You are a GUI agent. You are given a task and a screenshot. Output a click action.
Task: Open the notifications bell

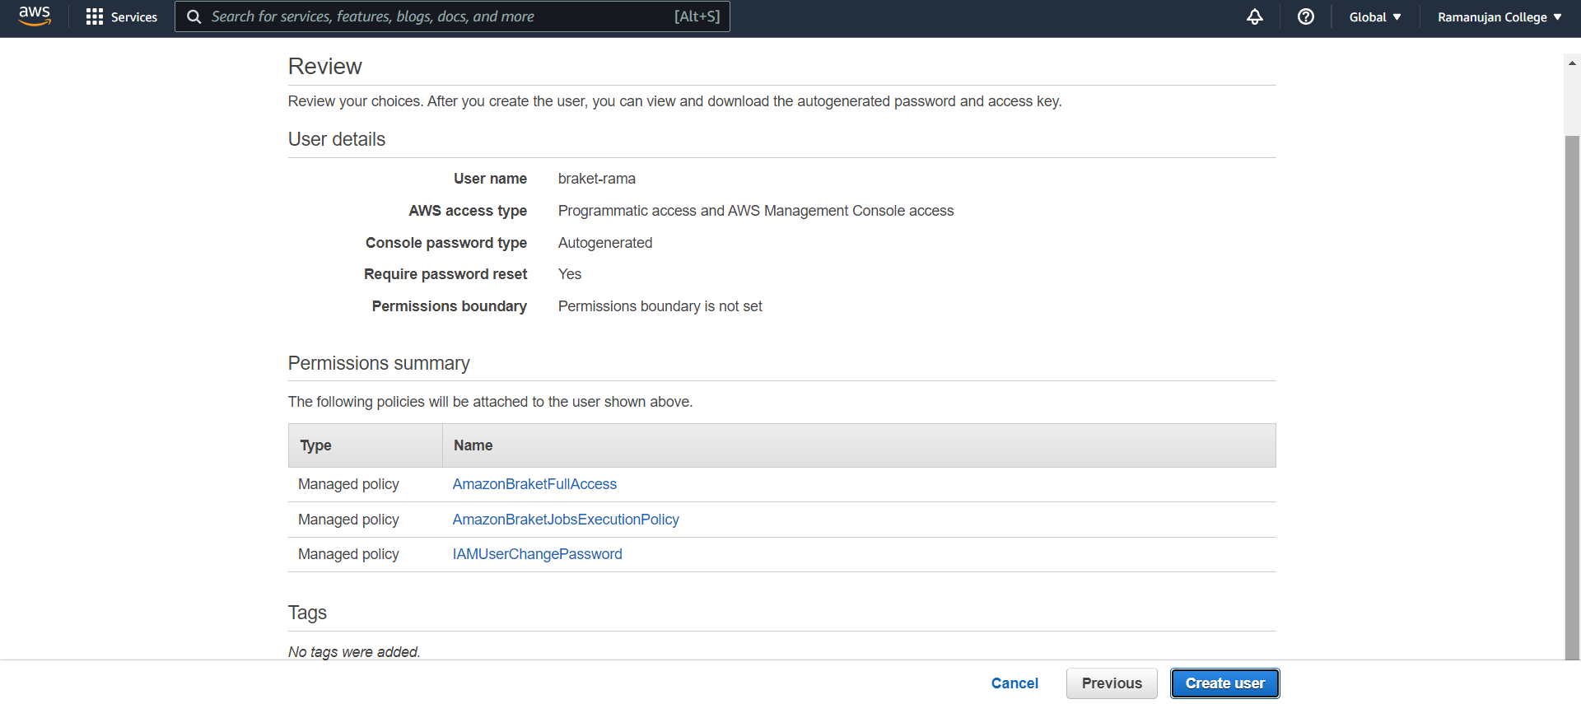(x=1254, y=16)
